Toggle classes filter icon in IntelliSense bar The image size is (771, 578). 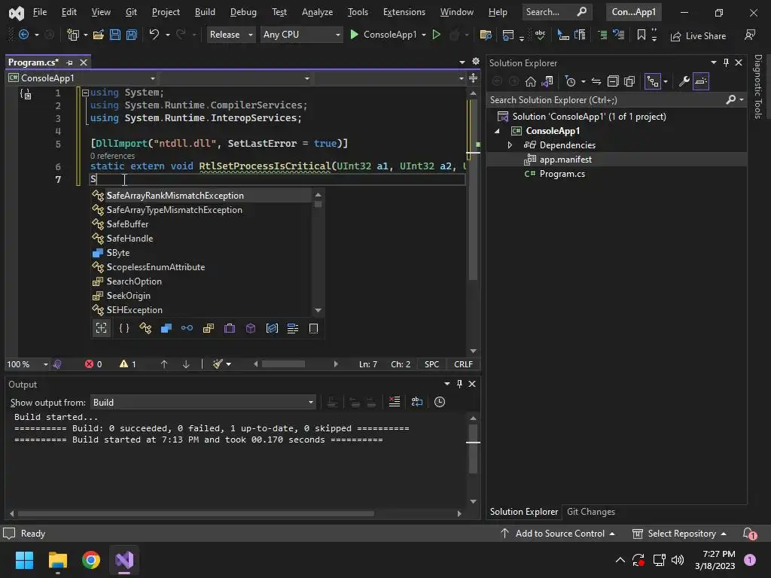(x=145, y=328)
